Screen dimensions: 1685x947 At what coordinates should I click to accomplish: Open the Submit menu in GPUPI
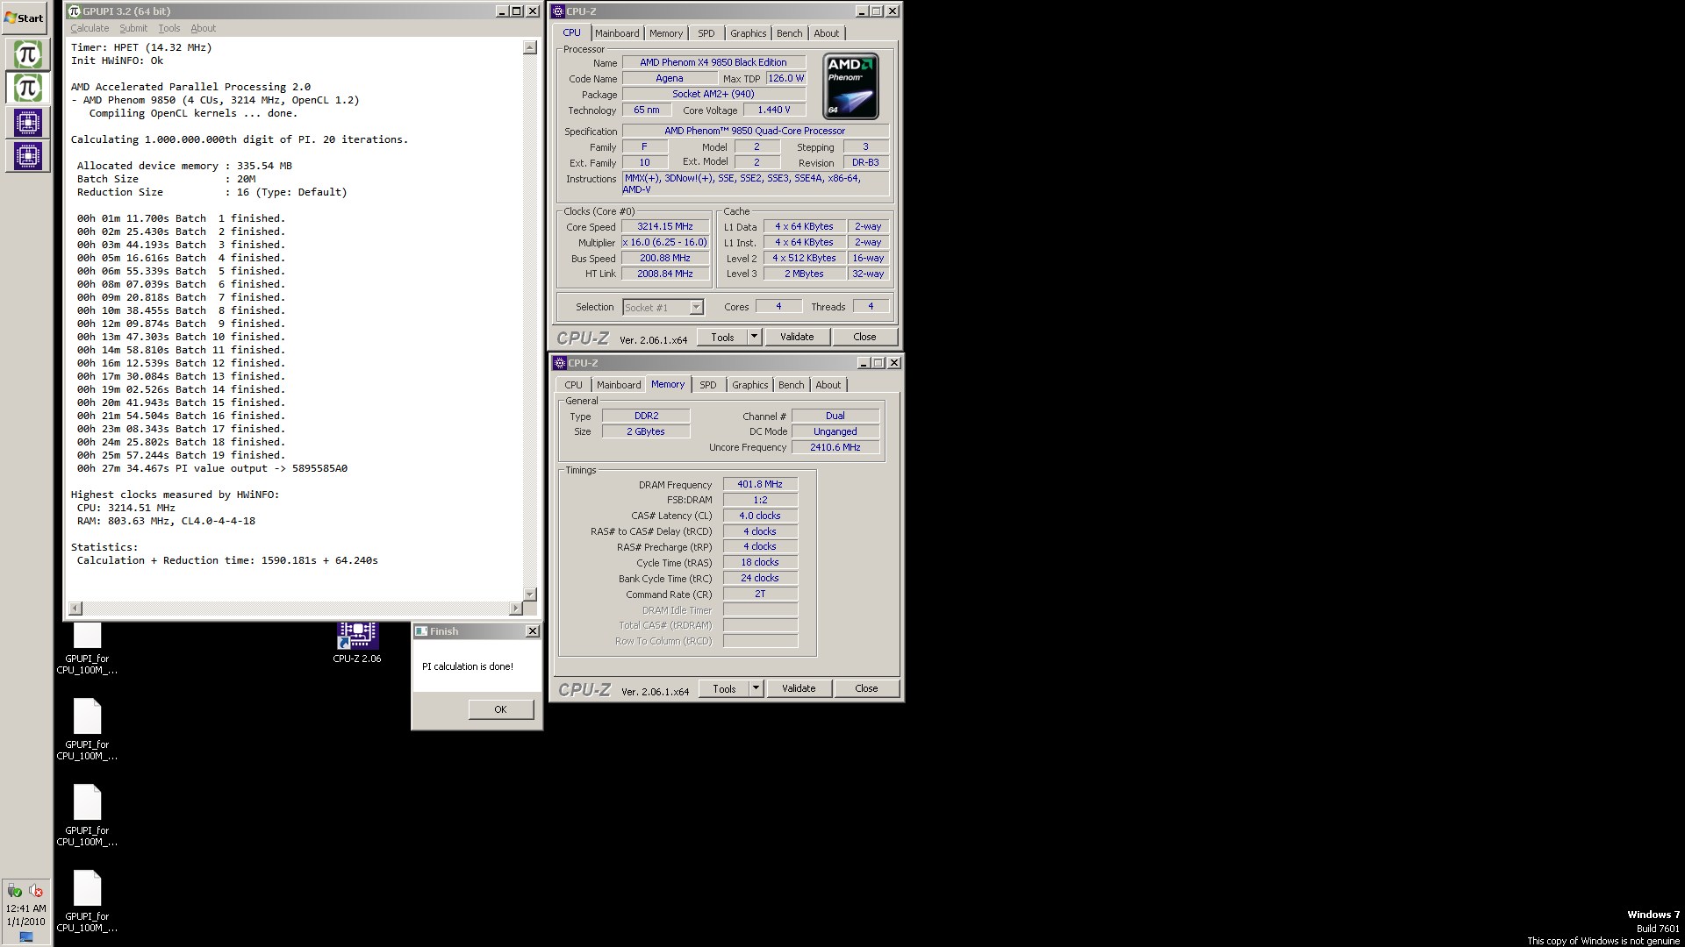pyautogui.click(x=133, y=28)
